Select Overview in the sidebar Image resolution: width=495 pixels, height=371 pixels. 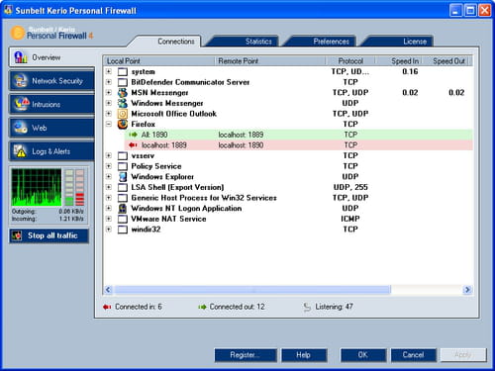tap(51, 57)
